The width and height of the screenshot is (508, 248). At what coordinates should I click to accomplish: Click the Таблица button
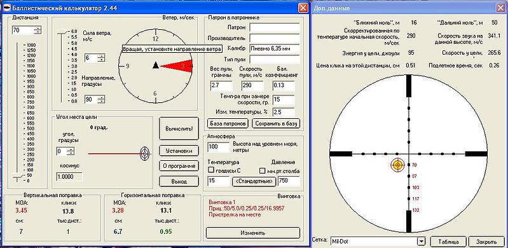(448, 242)
